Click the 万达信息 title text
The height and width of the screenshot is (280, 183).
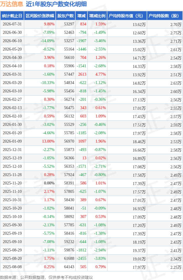12,4
